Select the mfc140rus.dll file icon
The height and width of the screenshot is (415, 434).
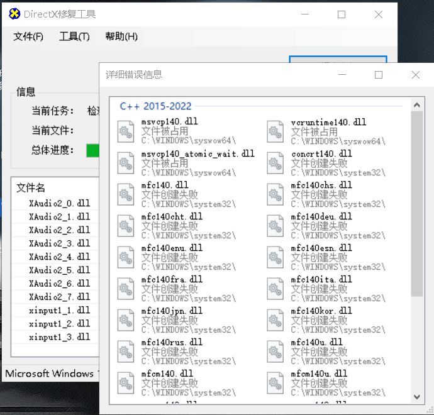click(x=126, y=351)
